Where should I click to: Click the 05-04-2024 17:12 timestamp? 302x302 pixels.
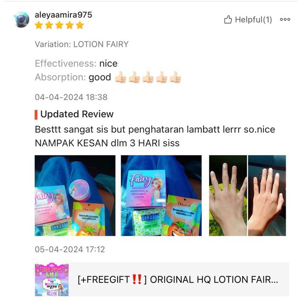click(70, 250)
